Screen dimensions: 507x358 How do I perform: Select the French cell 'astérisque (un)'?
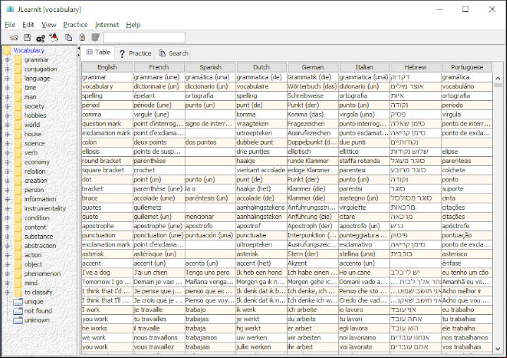click(x=159, y=254)
